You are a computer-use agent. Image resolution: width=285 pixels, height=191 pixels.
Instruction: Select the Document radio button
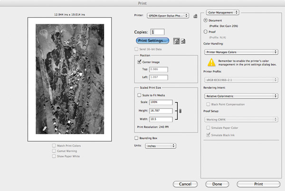coord(205,20)
